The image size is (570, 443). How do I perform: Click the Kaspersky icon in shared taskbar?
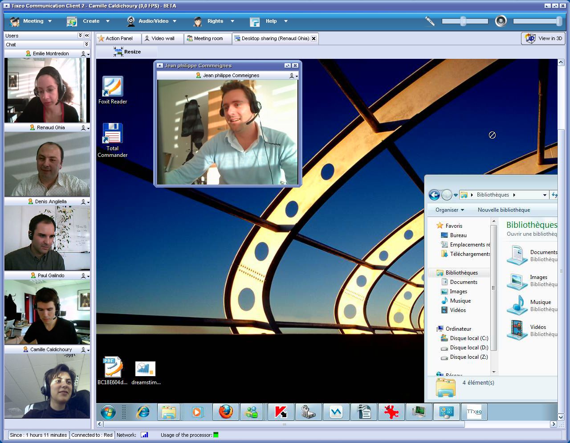tap(281, 412)
